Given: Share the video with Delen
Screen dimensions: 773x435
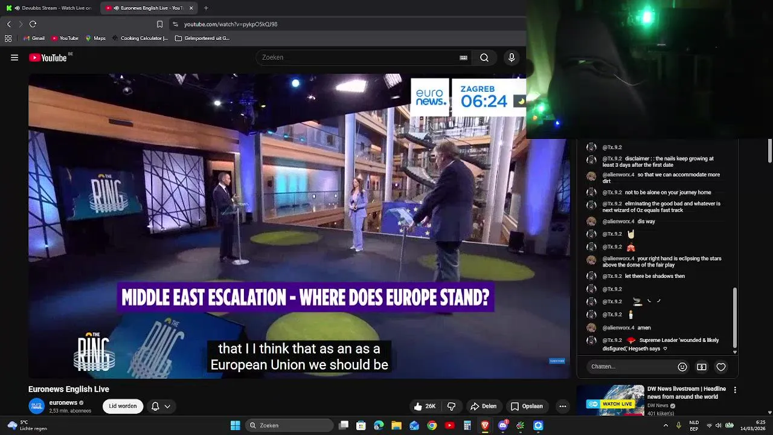Looking at the screenshot, I should click(483, 406).
